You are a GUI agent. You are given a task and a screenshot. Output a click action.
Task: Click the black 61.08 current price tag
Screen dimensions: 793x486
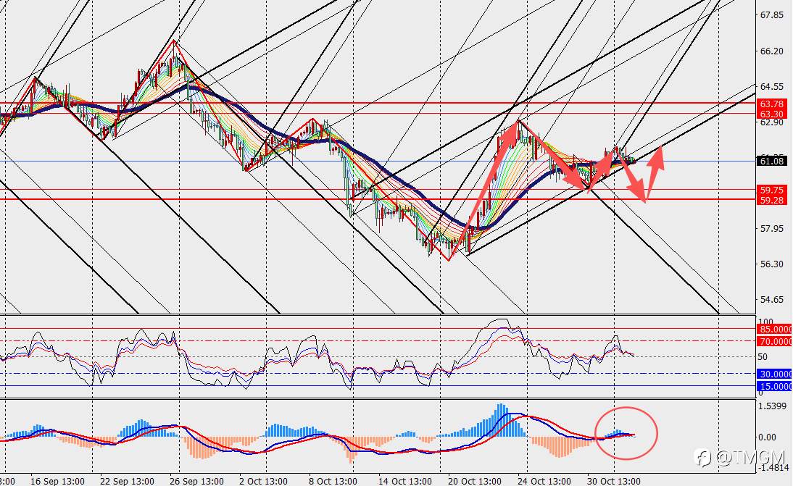click(x=772, y=162)
